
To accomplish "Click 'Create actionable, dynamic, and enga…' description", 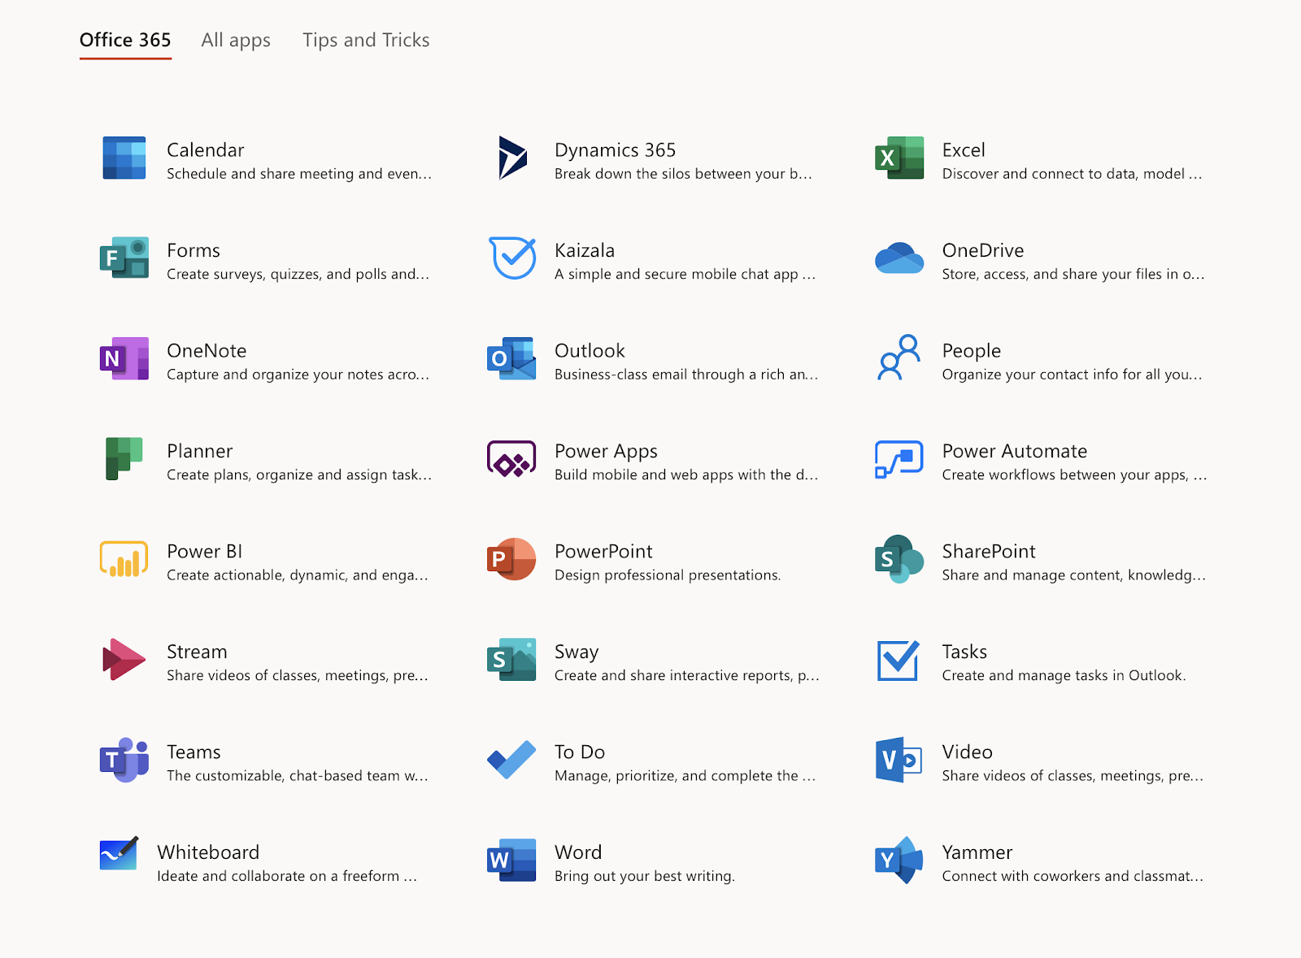I will pyautogui.click(x=298, y=575).
